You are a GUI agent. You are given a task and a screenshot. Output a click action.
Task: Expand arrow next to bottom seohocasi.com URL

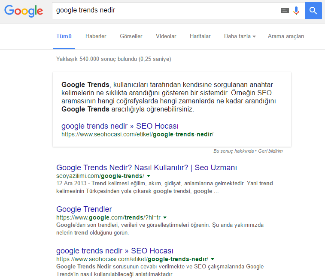213,259
